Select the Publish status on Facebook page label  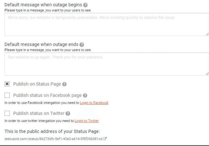[x=48, y=95]
